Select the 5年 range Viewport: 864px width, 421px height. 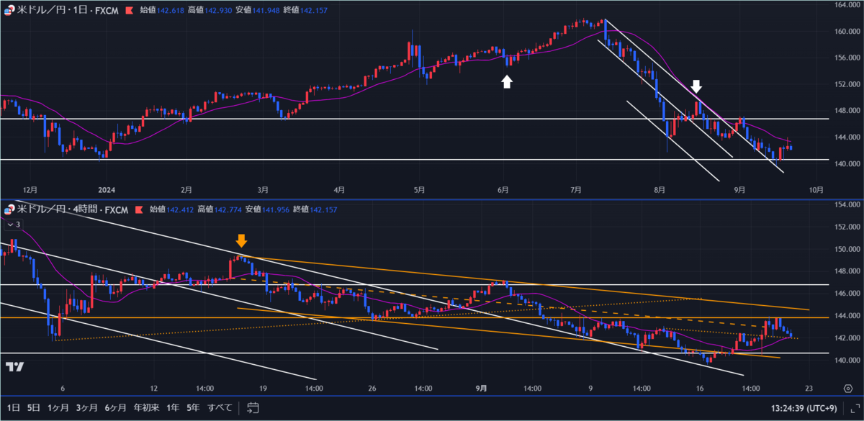[193, 407]
